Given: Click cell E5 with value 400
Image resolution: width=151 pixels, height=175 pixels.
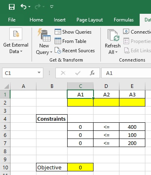Looking at the screenshot, I should click(132, 127).
